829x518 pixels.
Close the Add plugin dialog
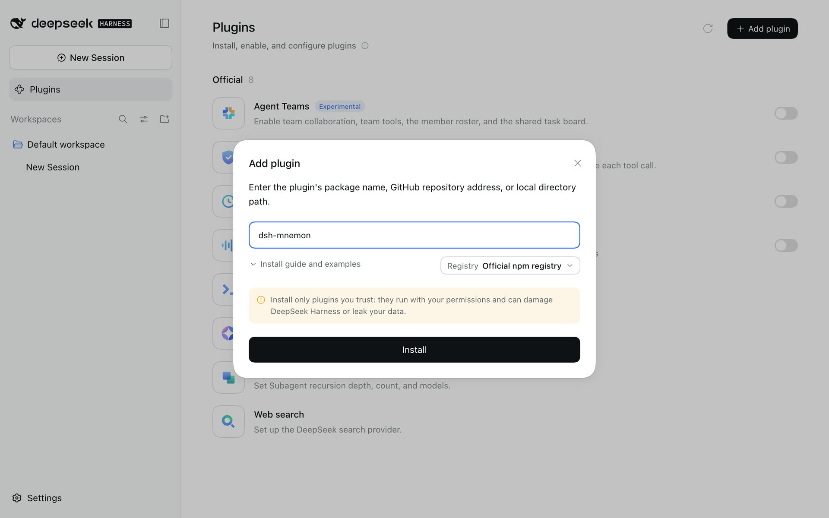click(578, 163)
